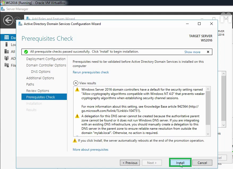This screenshot has width=233, height=169.
Task: Open Dashboard icon in Server Manager sidebar
Action: [7, 37]
